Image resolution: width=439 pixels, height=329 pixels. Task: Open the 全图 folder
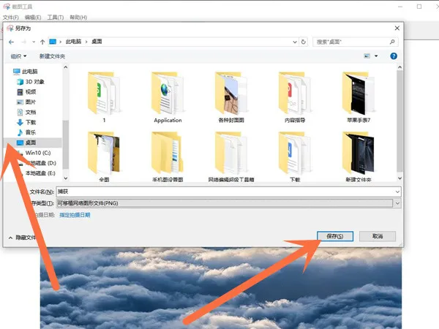pyautogui.click(x=104, y=156)
